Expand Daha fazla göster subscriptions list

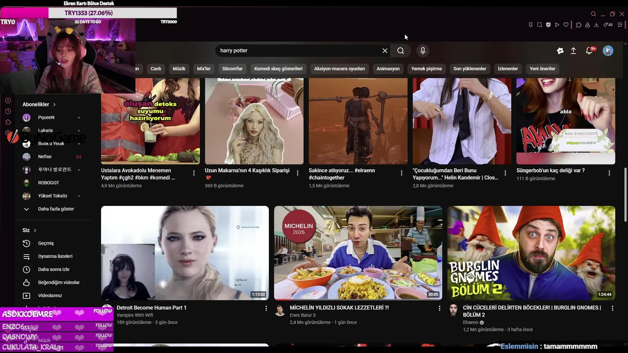52,209
